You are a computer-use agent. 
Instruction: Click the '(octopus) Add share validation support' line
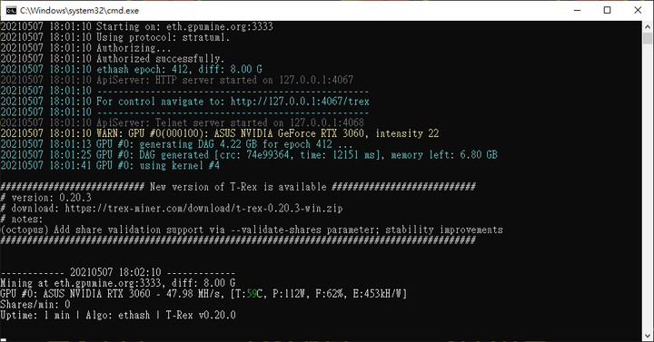click(252, 230)
